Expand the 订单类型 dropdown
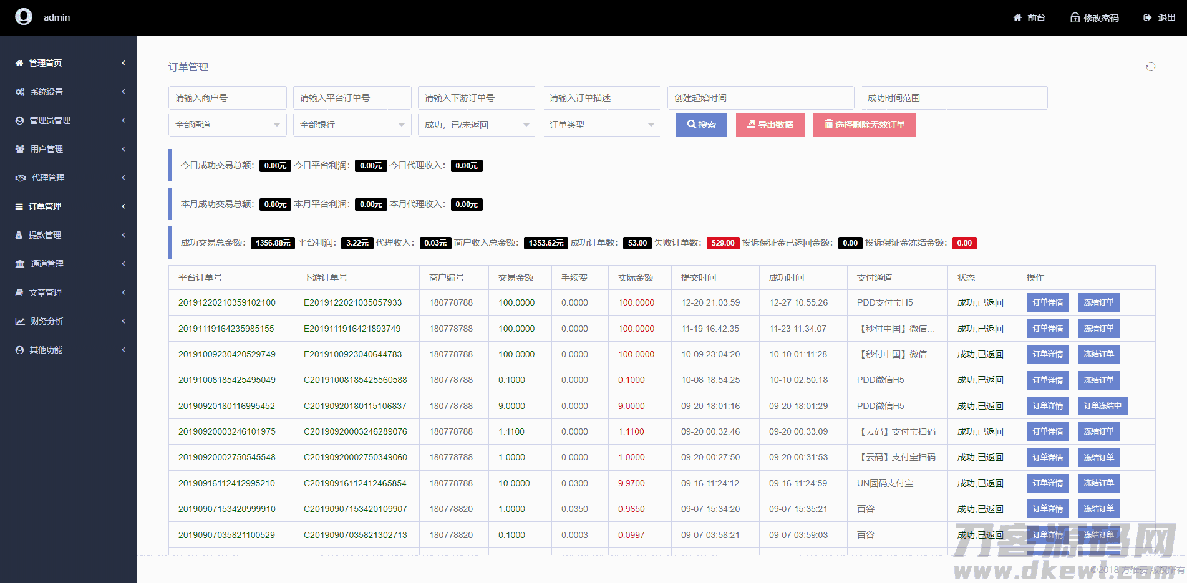This screenshot has height=583, width=1187. [x=601, y=125]
